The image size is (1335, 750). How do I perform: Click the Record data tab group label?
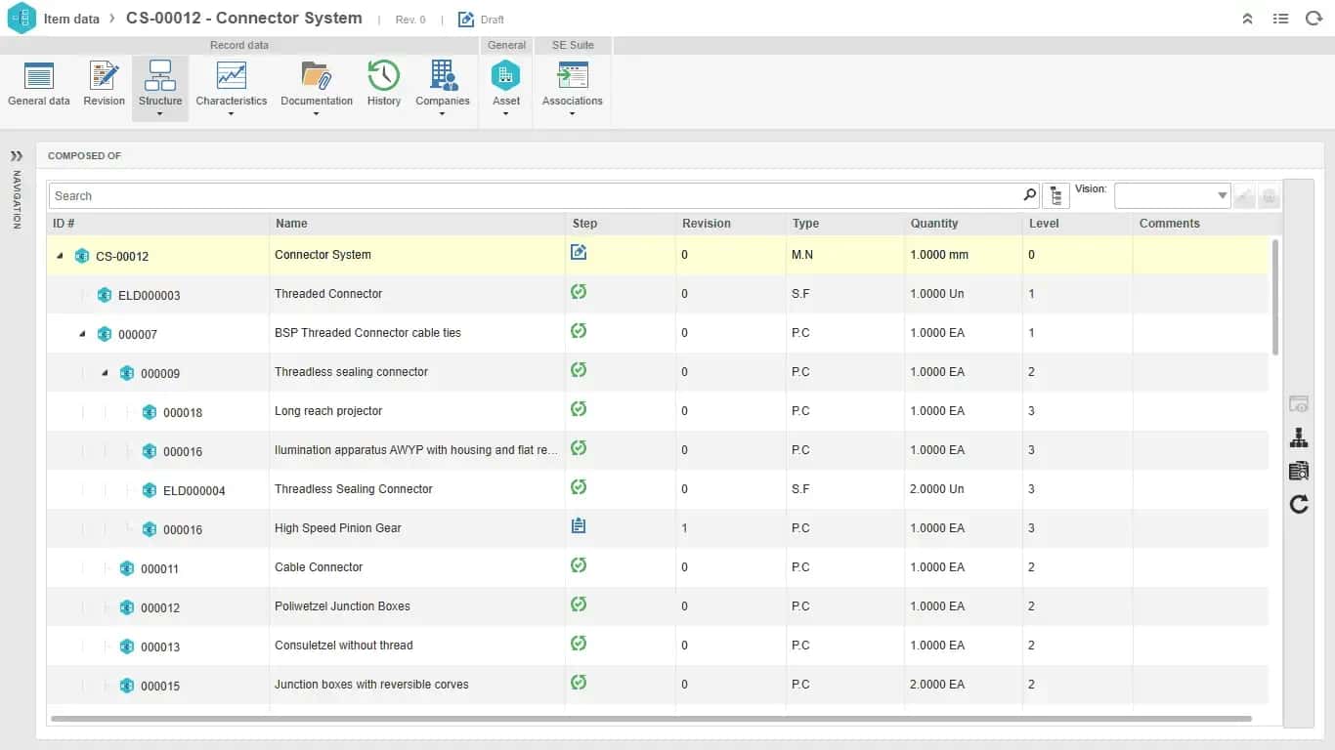239,45
